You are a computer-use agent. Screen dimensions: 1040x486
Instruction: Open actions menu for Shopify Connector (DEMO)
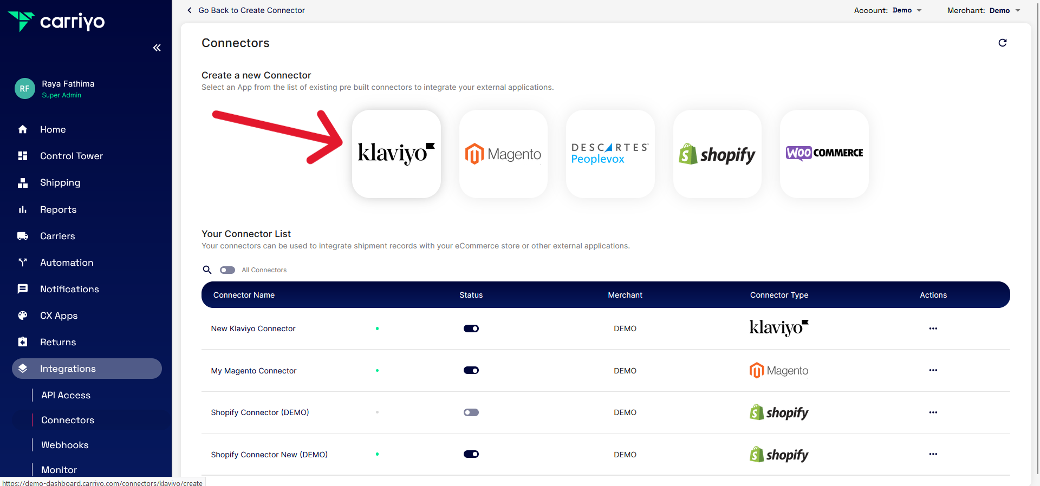[933, 412]
